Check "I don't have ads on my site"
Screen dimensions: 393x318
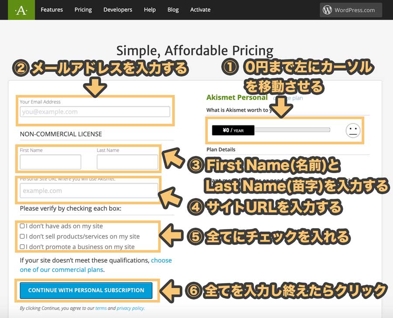pos(22,226)
